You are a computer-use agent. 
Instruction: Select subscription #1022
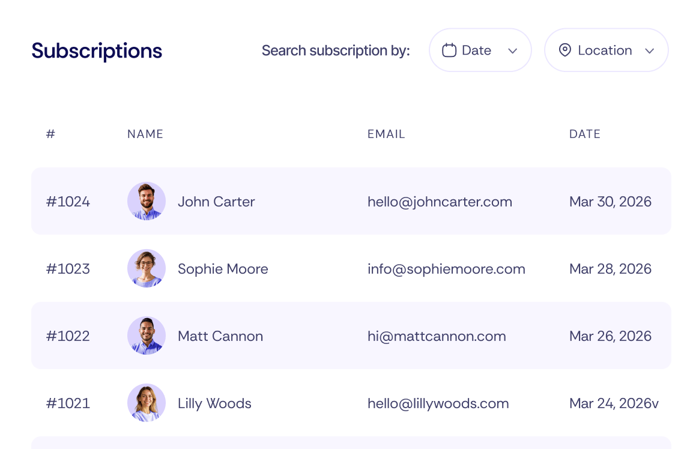pos(68,336)
